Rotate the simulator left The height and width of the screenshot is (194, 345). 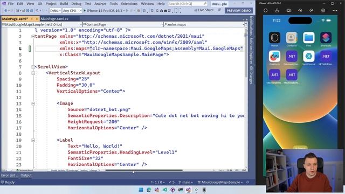point(300,10)
